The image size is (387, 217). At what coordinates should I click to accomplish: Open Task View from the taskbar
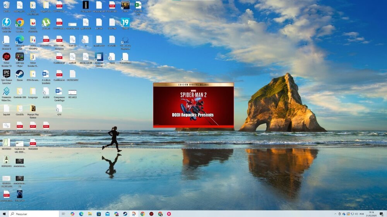63,214
